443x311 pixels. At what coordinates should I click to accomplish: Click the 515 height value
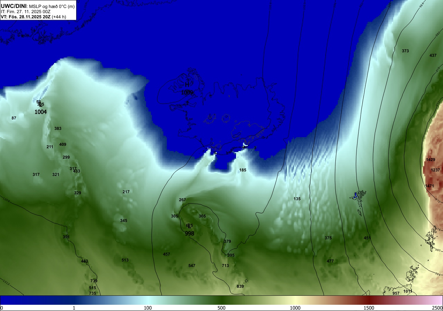point(92,288)
